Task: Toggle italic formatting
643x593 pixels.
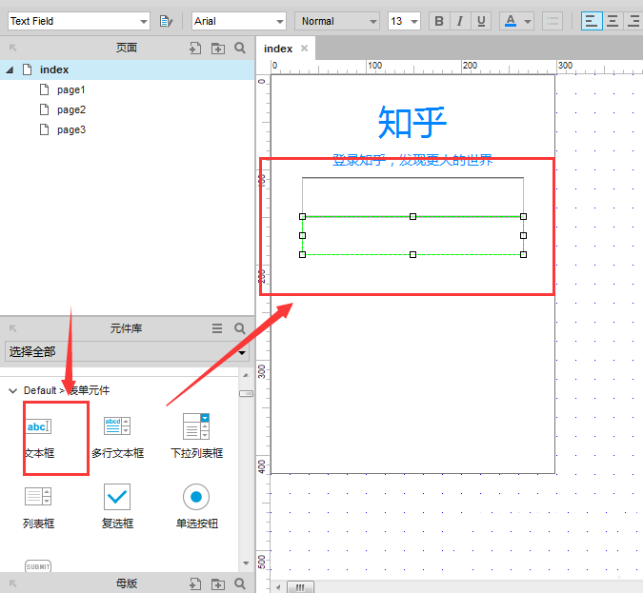Action: click(460, 21)
